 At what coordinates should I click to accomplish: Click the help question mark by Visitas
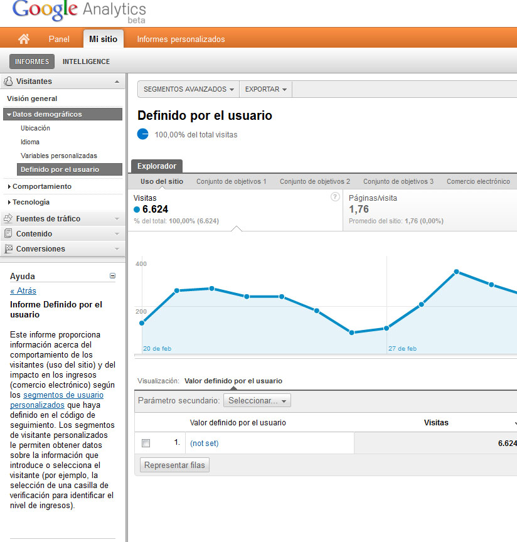tap(335, 197)
